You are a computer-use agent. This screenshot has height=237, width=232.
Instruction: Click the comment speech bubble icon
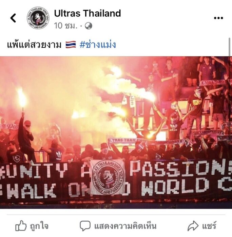[x=85, y=226]
